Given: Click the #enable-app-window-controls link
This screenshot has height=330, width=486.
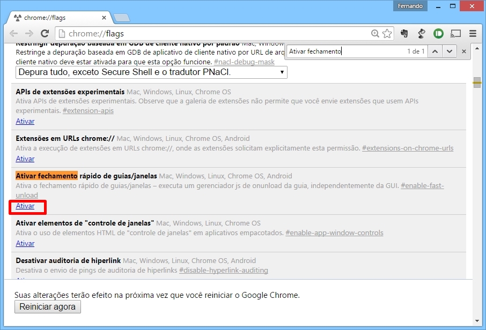Looking at the screenshot, I should [334, 233].
